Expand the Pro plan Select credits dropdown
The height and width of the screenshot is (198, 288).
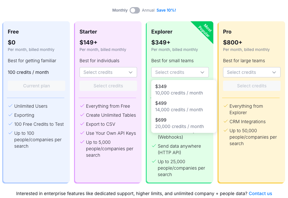(x=252, y=72)
